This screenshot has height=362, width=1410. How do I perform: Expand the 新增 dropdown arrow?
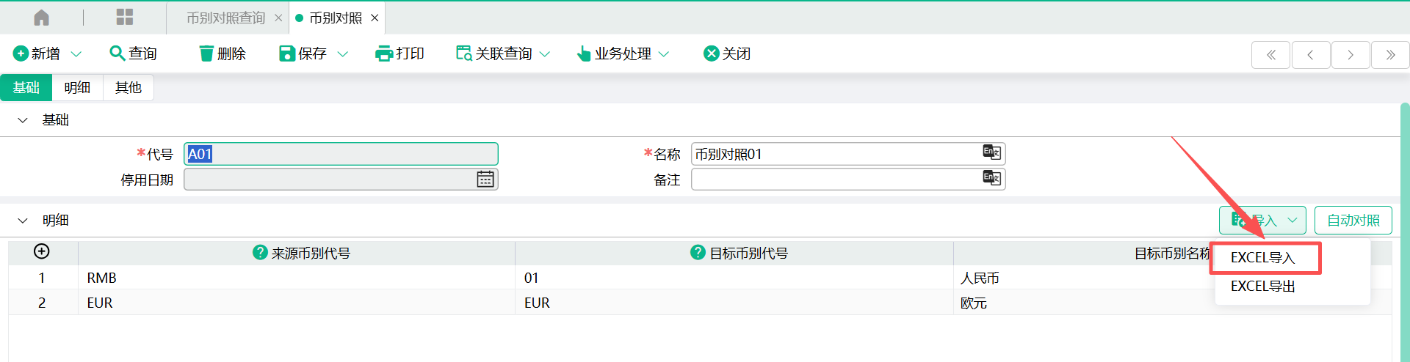pos(76,54)
